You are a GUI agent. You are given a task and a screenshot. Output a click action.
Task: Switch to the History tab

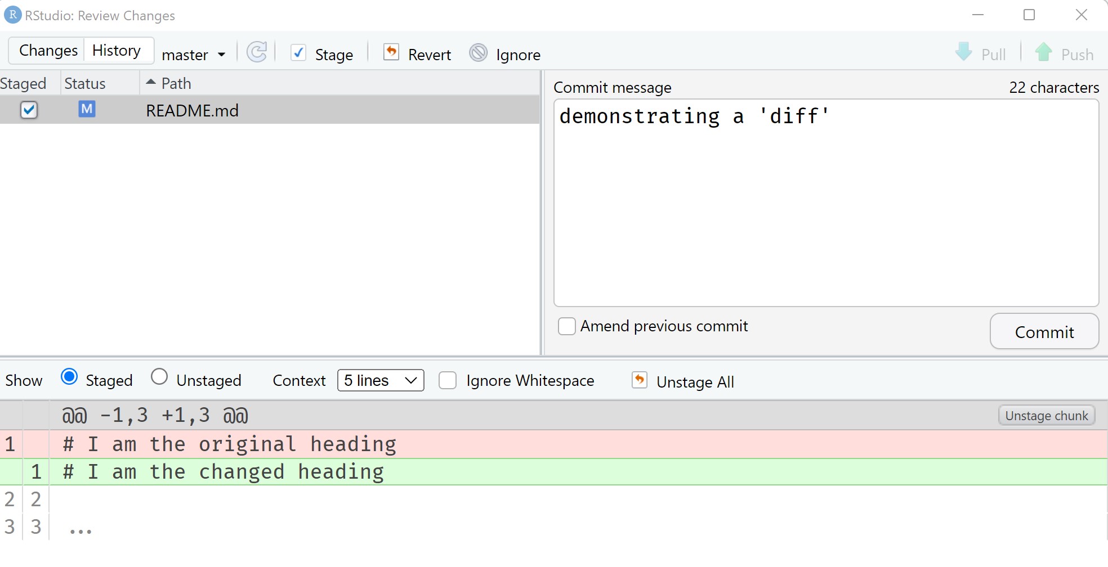116,50
